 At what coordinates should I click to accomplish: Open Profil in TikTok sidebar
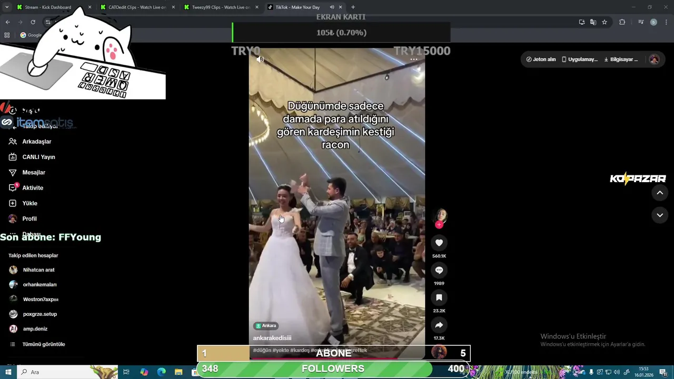click(x=23, y=218)
